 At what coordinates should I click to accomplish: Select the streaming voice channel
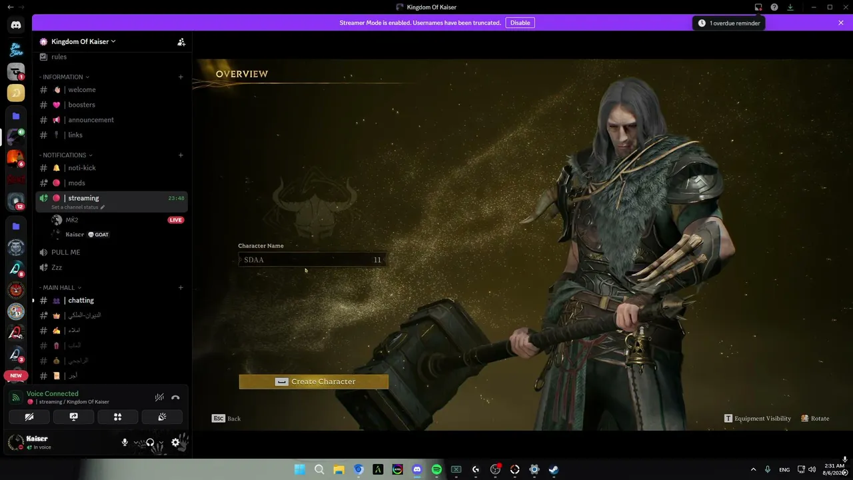pos(111,201)
